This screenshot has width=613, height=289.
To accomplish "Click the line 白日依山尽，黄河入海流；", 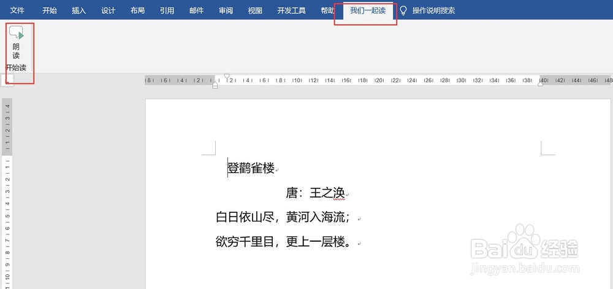I will pyautogui.click(x=283, y=217).
